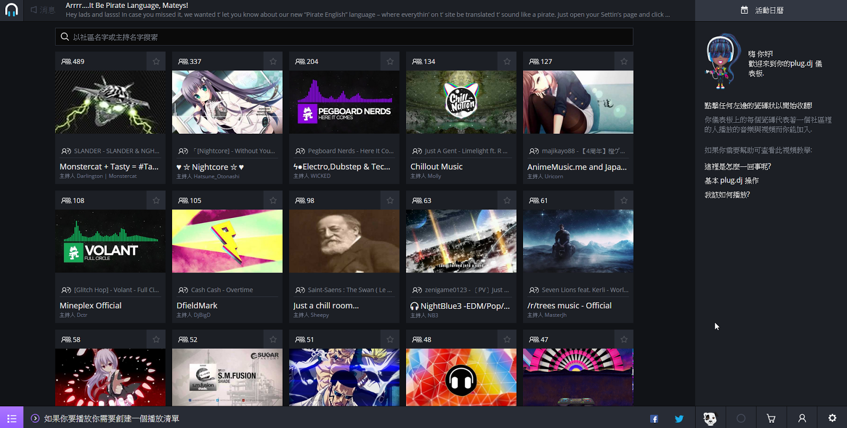Click the Chillout Music community title

tap(436, 167)
